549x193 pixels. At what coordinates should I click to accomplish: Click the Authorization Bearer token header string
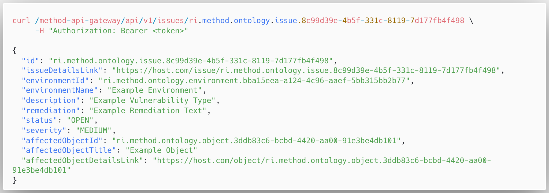118,31
